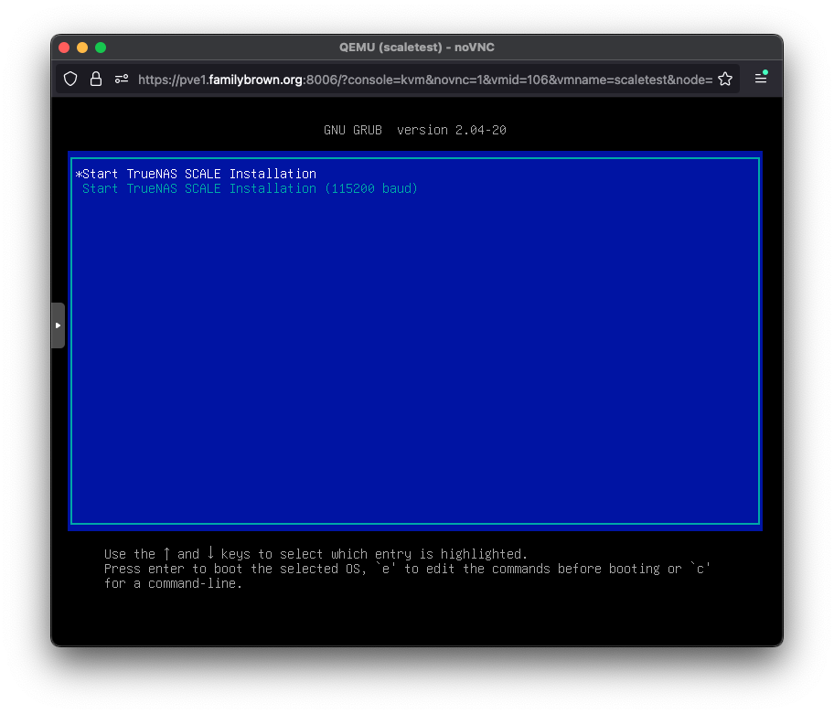Minimize the QEMU noVNC window

82,48
